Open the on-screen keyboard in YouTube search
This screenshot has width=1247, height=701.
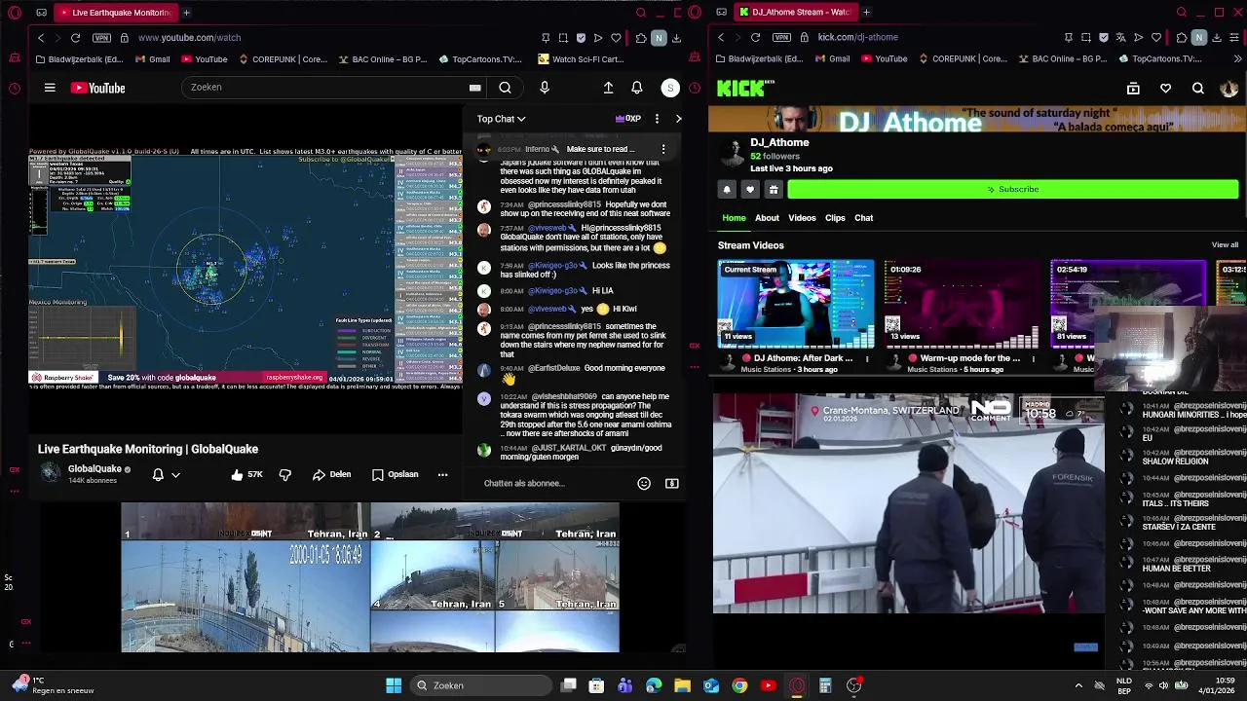coord(474,88)
